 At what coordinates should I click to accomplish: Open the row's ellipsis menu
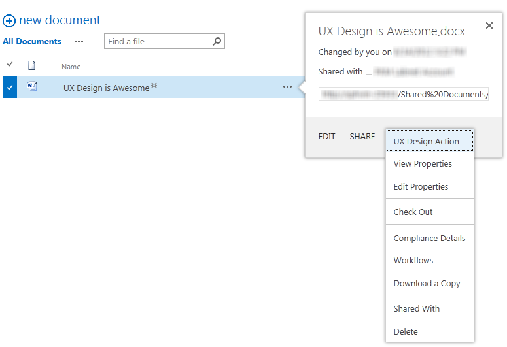coord(287,87)
